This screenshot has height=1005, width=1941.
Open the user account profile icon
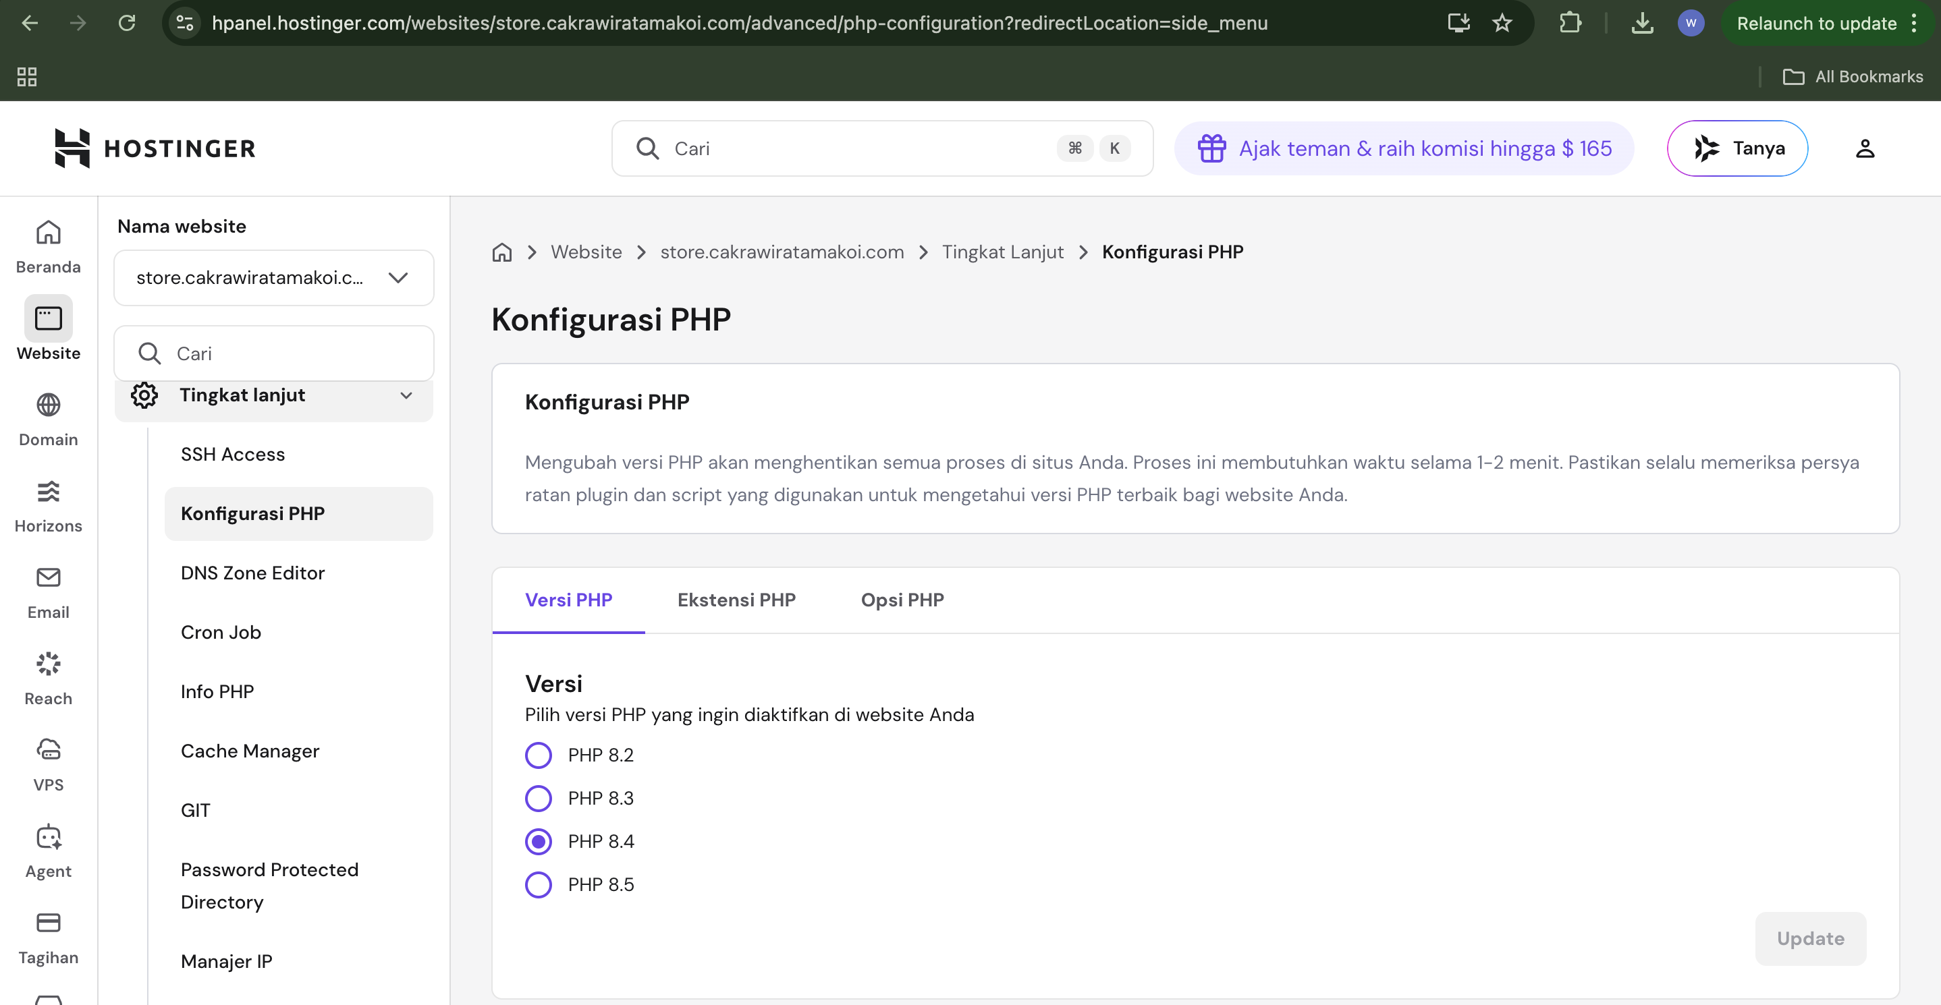(x=1865, y=148)
